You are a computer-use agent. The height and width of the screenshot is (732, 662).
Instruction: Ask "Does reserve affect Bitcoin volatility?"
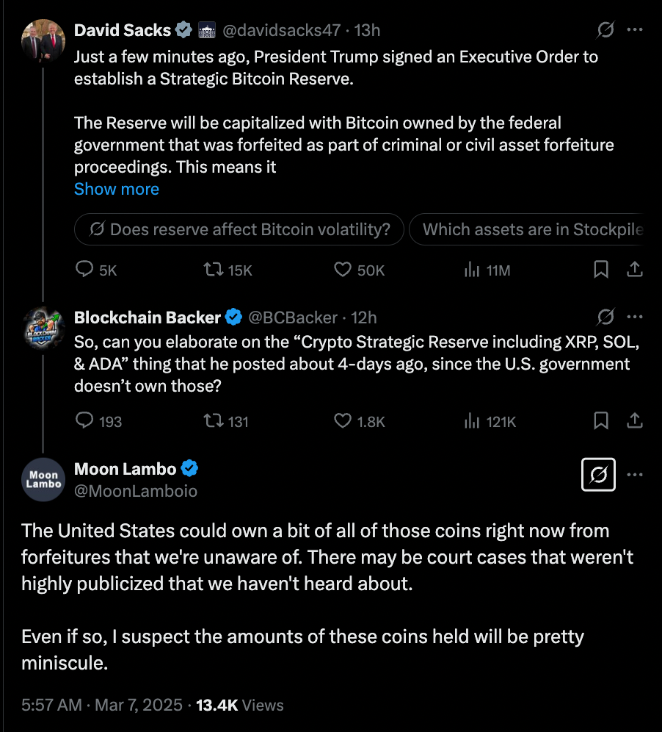(x=239, y=229)
